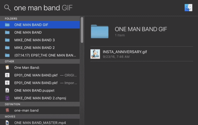Screen dimensions: 198x125
Task: Click the puppet file icon
Action: pyautogui.click(x=7, y=90)
